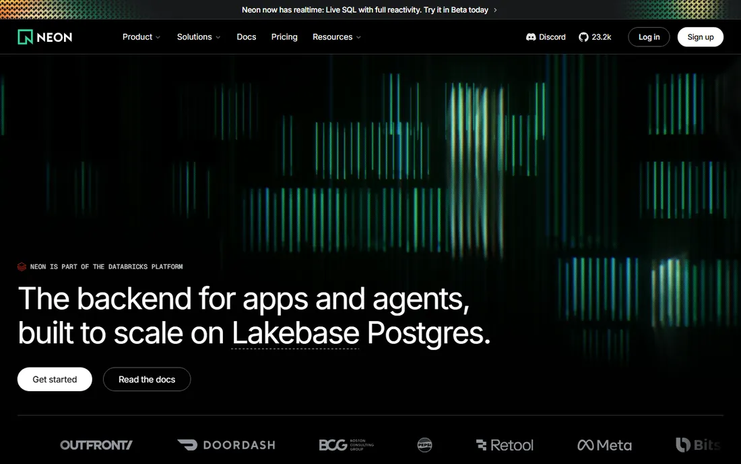The width and height of the screenshot is (741, 464).
Task: Click the Log in button
Action: (x=649, y=37)
